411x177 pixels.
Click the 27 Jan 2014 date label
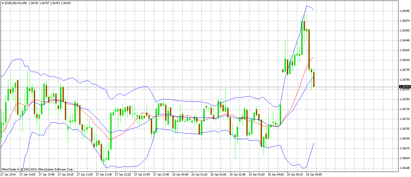7,175
